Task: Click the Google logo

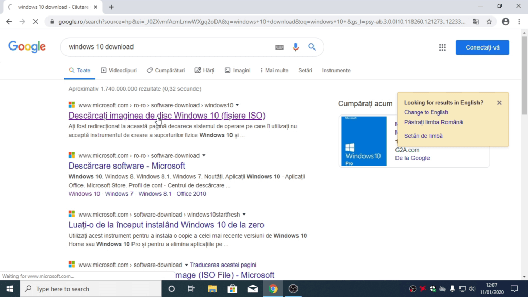Action: (x=27, y=47)
